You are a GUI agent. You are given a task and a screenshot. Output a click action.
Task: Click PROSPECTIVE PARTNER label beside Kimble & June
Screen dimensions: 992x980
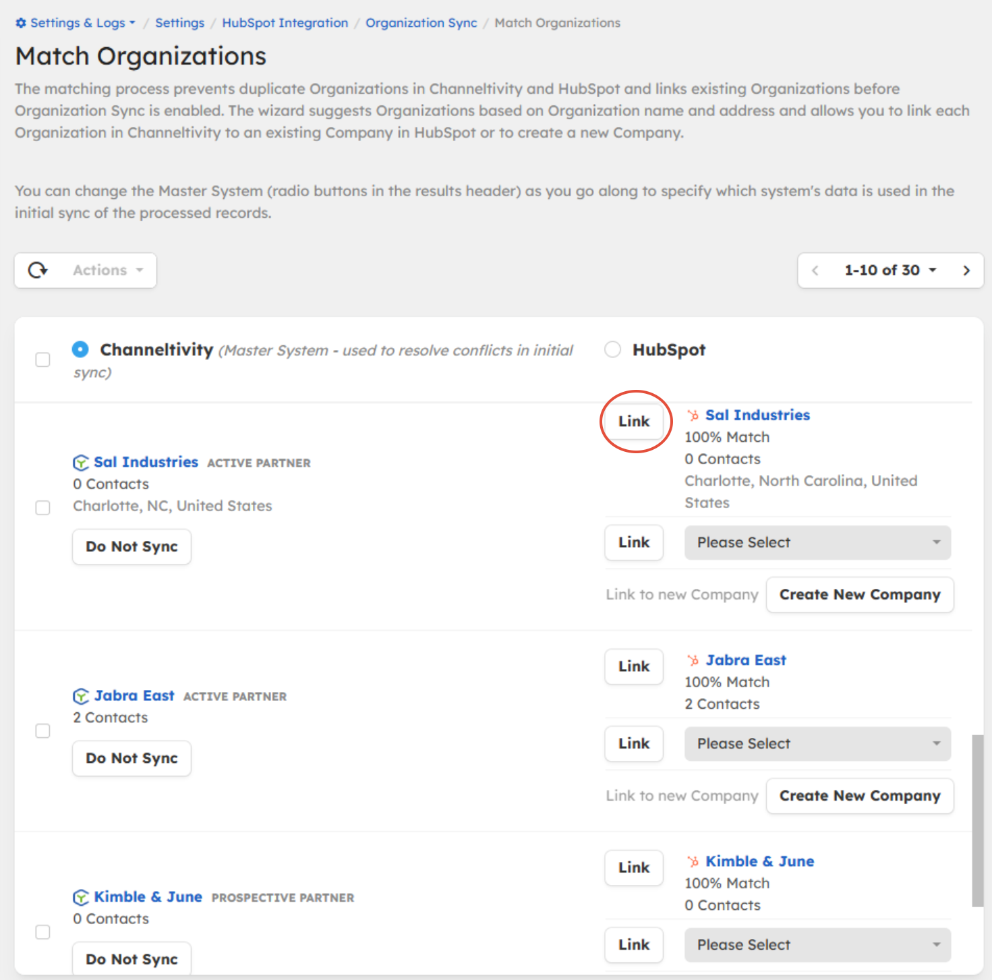pos(283,898)
